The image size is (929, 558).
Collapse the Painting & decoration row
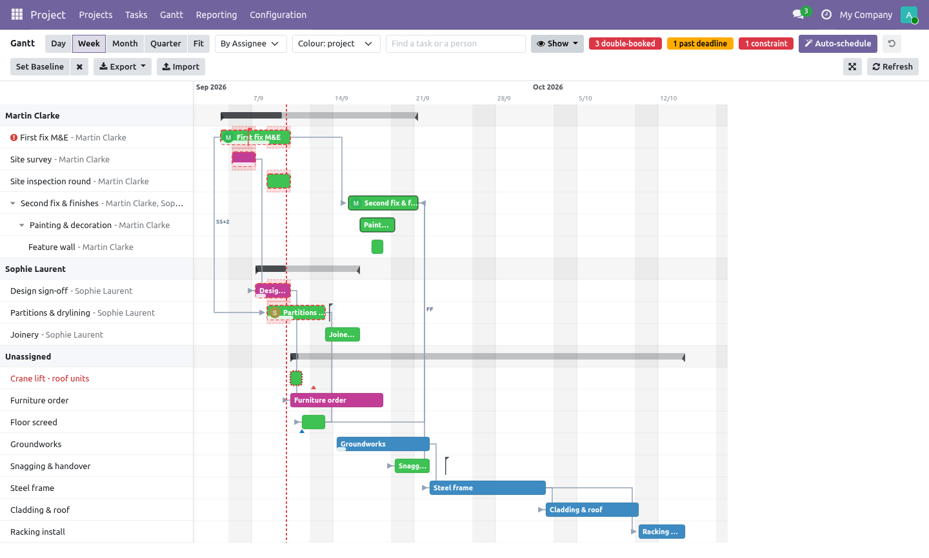[x=22, y=226]
